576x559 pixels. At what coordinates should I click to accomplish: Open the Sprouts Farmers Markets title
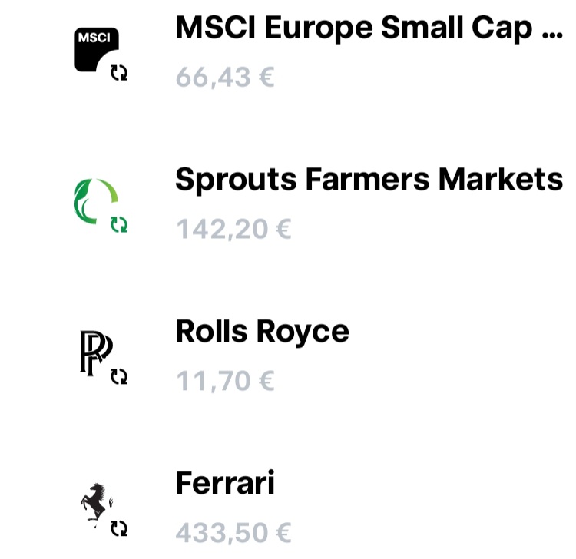click(x=369, y=180)
